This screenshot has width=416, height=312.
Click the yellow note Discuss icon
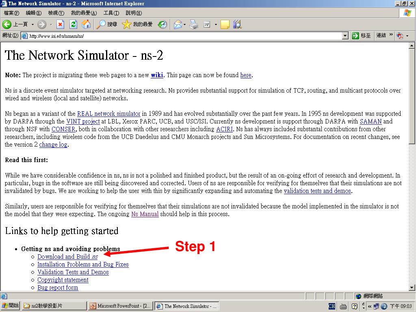coord(225,24)
